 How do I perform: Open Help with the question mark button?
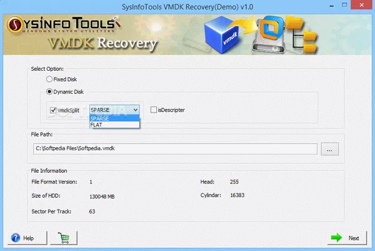(x=27, y=238)
